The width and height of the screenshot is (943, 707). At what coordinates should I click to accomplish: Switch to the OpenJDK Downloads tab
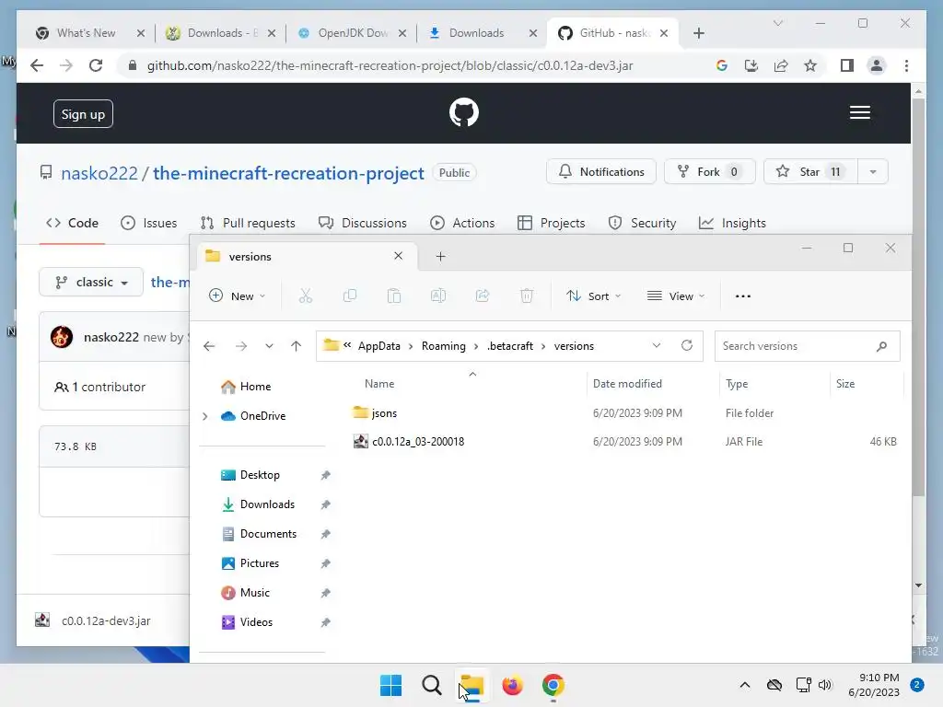[x=353, y=33]
